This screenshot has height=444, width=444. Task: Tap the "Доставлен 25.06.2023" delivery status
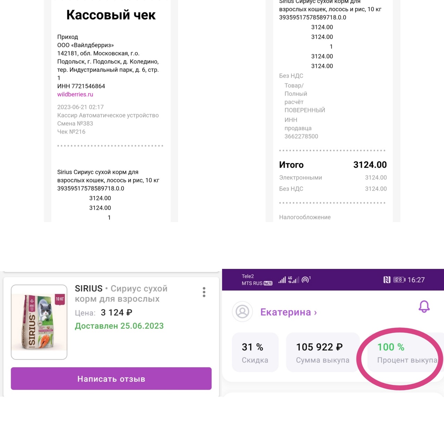click(x=119, y=326)
